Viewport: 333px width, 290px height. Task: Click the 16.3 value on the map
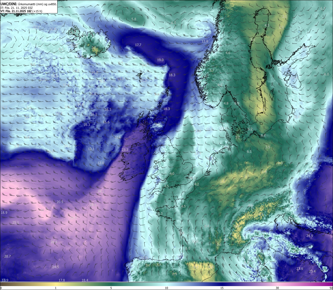coord(87,125)
